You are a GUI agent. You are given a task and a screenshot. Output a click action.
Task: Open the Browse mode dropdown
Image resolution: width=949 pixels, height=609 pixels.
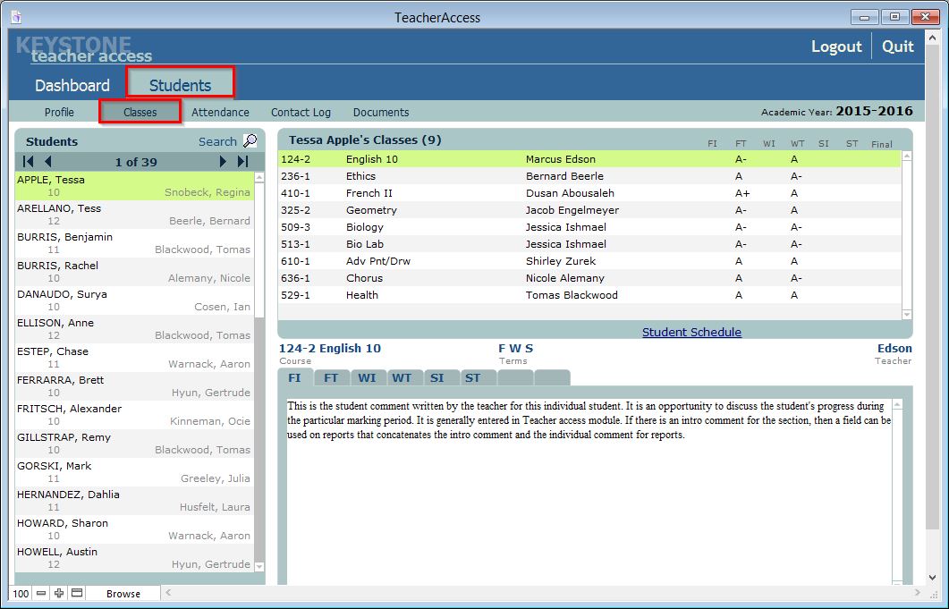click(123, 594)
